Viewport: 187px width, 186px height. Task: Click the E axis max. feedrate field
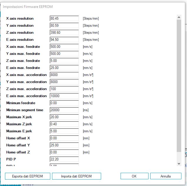(x=64, y=68)
